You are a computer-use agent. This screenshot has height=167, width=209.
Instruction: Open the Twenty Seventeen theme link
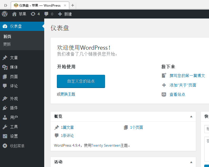(x=106, y=145)
